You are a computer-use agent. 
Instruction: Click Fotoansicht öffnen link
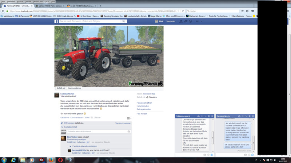point(144,103)
